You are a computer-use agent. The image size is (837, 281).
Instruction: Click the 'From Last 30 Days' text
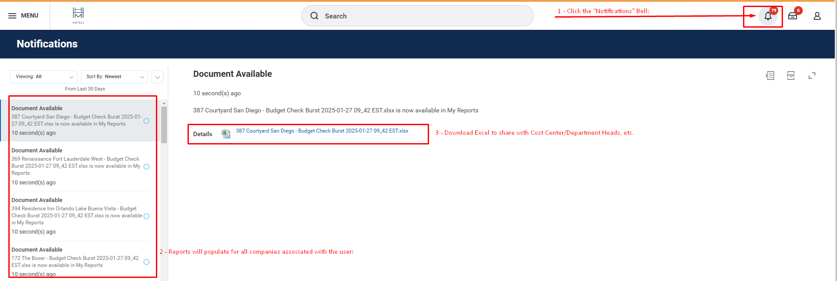[85, 89]
